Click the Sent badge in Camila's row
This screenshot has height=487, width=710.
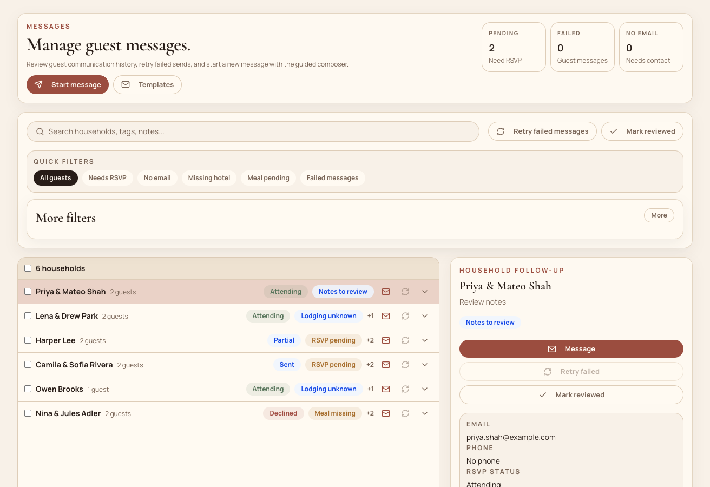pyautogui.click(x=287, y=365)
